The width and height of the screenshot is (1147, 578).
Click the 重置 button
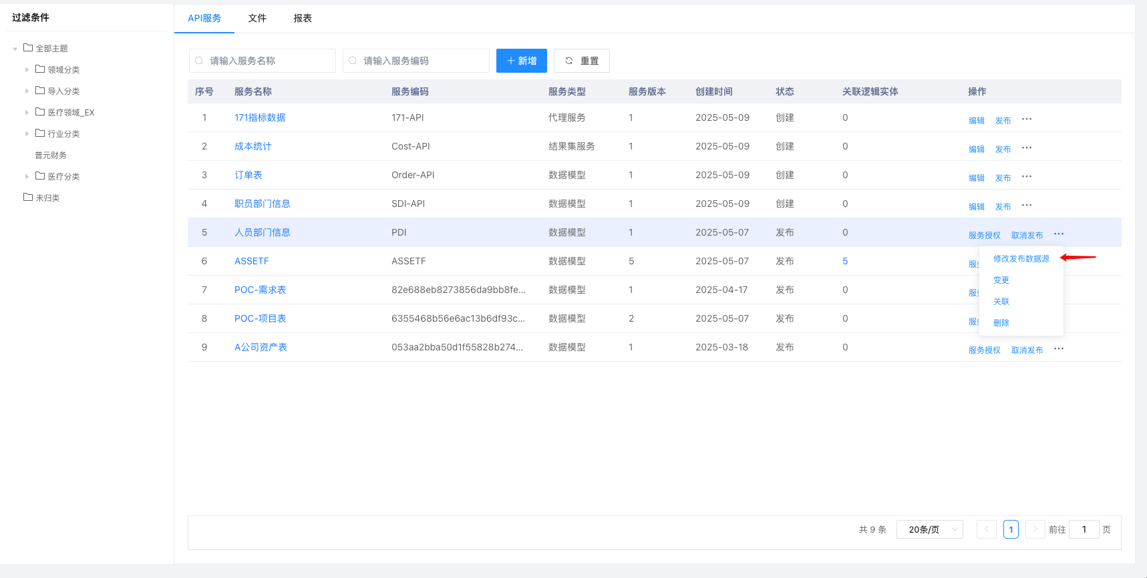coord(582,61)
